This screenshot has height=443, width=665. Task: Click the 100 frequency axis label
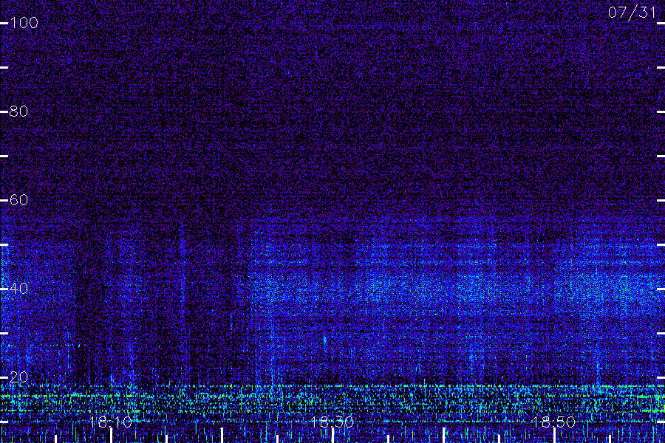pos(24,22)
